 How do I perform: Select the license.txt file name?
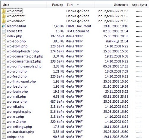(x=14, y=31)
